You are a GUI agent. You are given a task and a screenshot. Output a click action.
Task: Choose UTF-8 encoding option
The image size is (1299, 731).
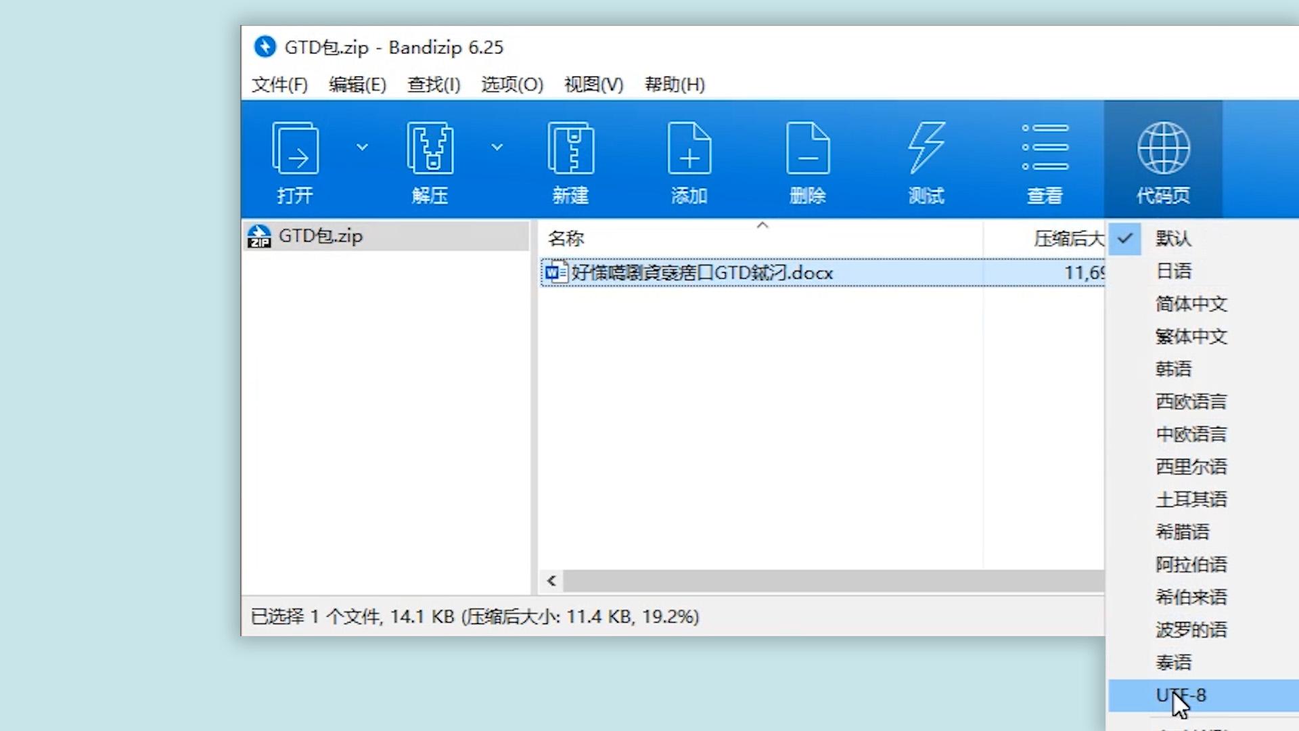point(1191,695)
